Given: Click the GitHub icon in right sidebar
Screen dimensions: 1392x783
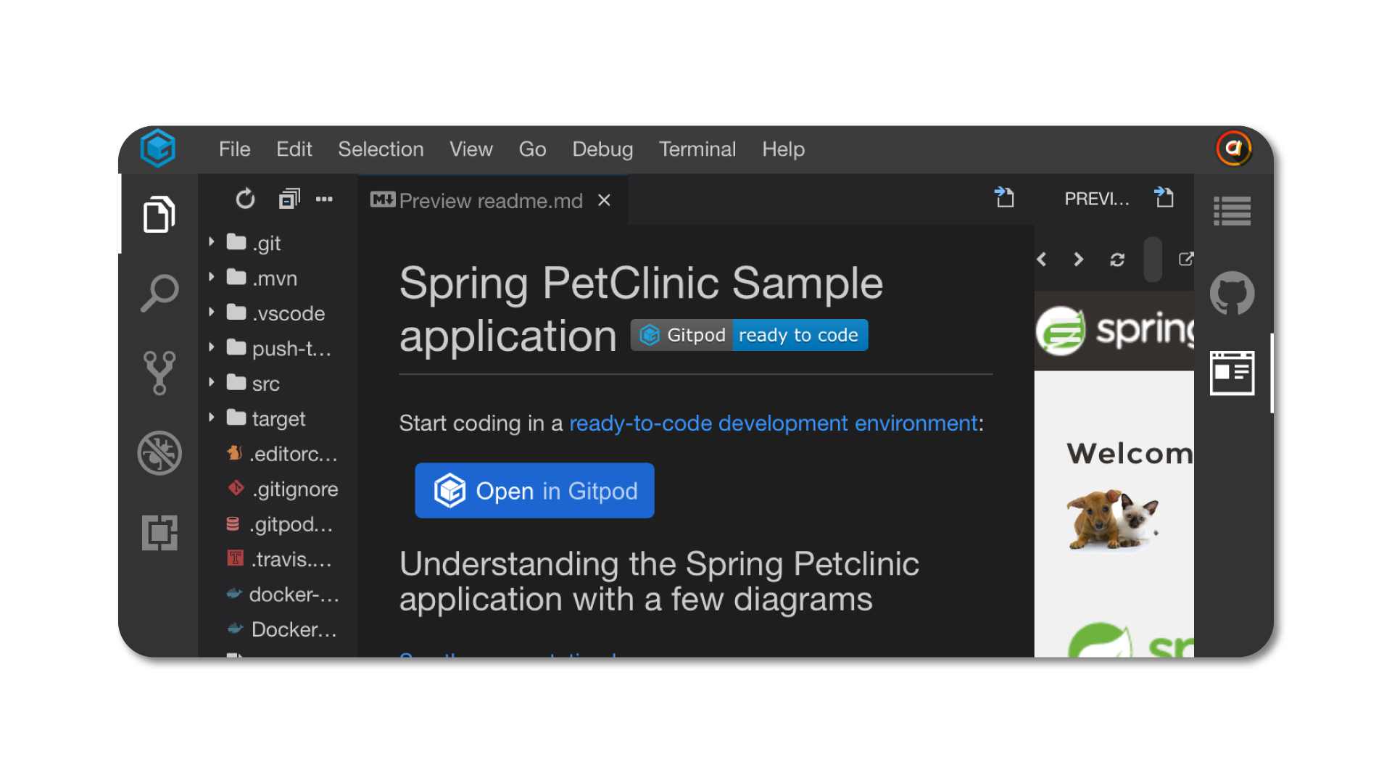Looking at the screenshot, I should pyautogui.click(x=1232, y=294).
